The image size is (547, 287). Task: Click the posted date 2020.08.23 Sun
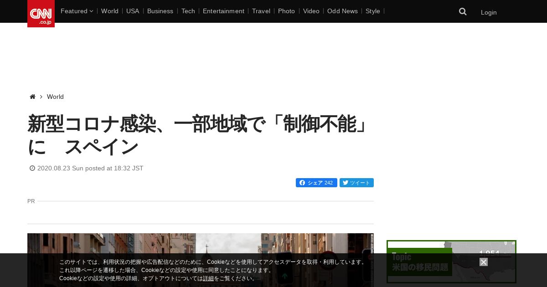click(x=87, y=168)
